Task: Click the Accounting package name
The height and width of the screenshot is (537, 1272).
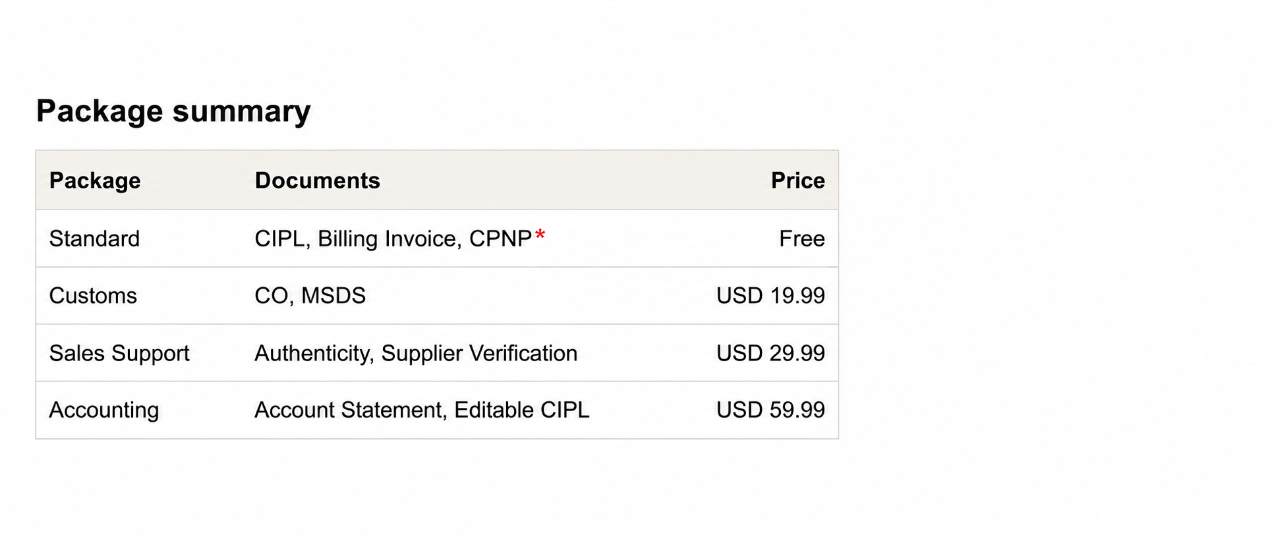Action: pyautogui.click(x=104, y=410)
